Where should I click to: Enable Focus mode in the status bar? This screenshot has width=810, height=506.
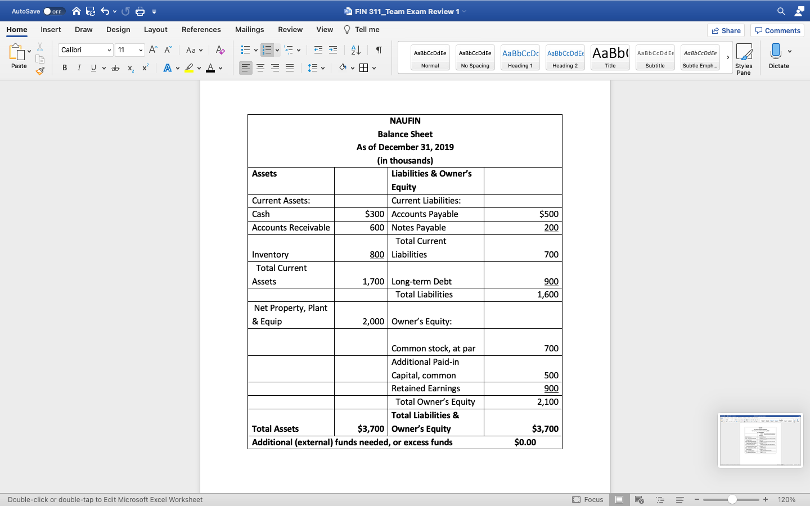pos(588,500)
